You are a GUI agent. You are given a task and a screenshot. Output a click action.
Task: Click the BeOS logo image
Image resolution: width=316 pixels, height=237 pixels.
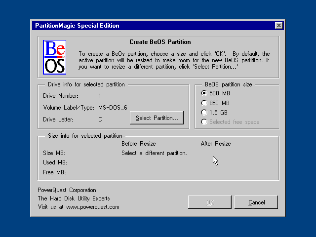point(55,57)
